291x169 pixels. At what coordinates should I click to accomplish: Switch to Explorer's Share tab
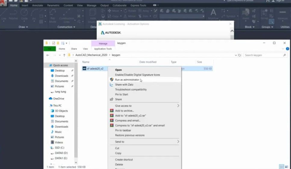tap(74, 49)
